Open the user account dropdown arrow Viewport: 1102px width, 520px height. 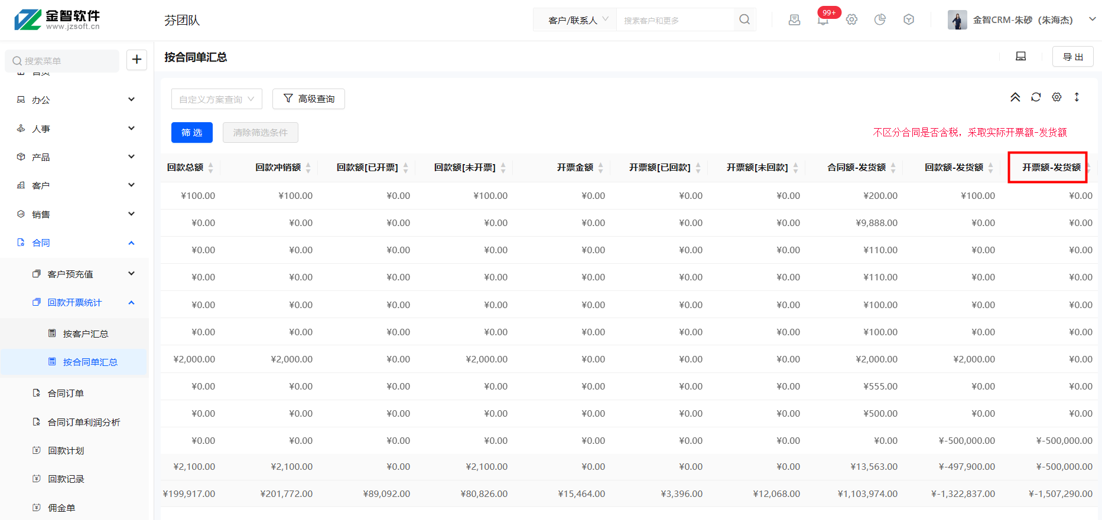[1093, 19]
